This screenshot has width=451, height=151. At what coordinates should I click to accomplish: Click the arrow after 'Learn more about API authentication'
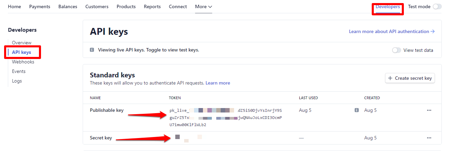(x=433, y=31)
